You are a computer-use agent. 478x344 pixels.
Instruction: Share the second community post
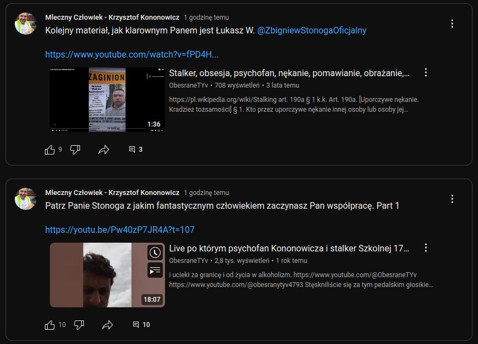(107, 325)
